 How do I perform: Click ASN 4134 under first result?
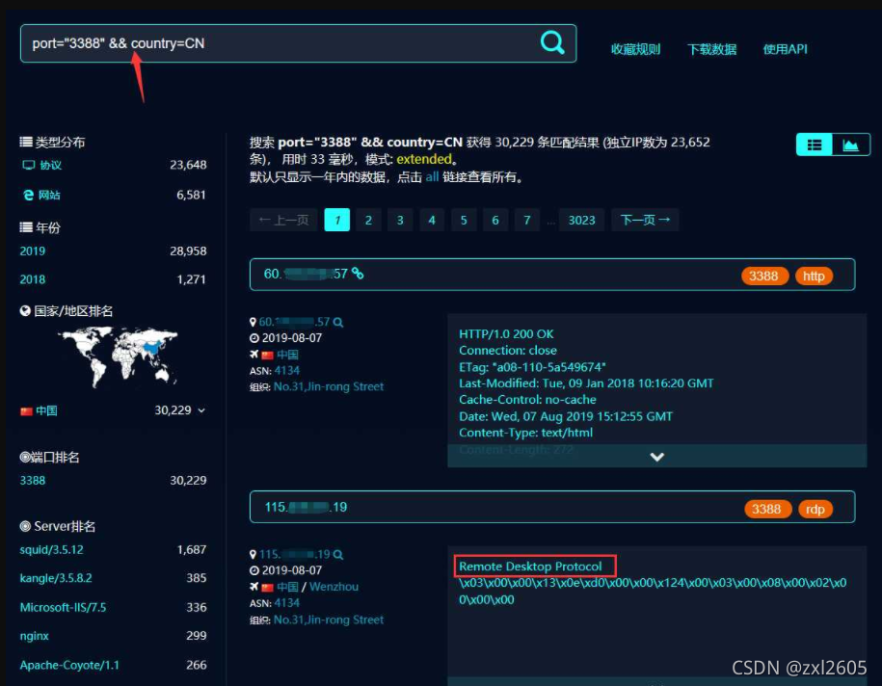[x=287, y=371]
